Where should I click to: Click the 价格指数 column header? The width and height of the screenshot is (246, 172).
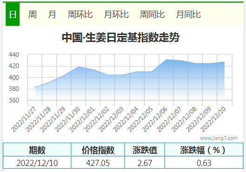point(98,150)
